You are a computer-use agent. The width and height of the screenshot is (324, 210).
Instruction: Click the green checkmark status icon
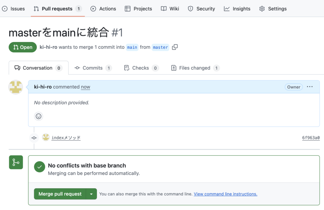coord(40,167)
